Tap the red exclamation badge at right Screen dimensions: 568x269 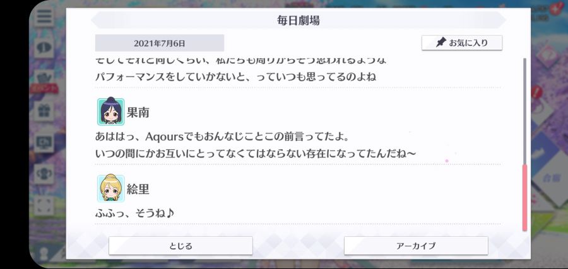click(536, 92)
